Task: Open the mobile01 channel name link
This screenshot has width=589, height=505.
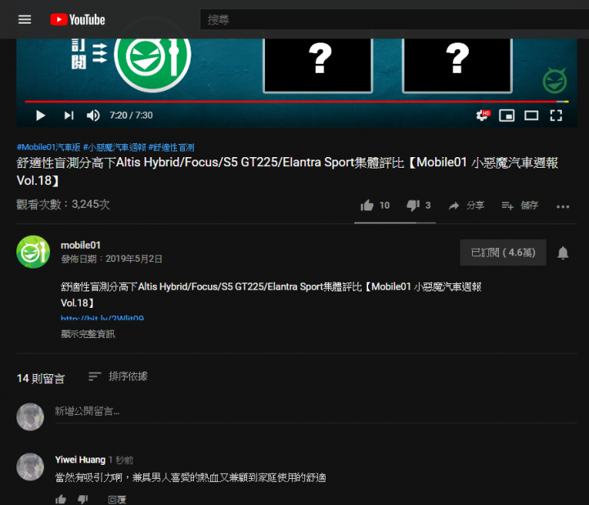Action: [81, 246]
